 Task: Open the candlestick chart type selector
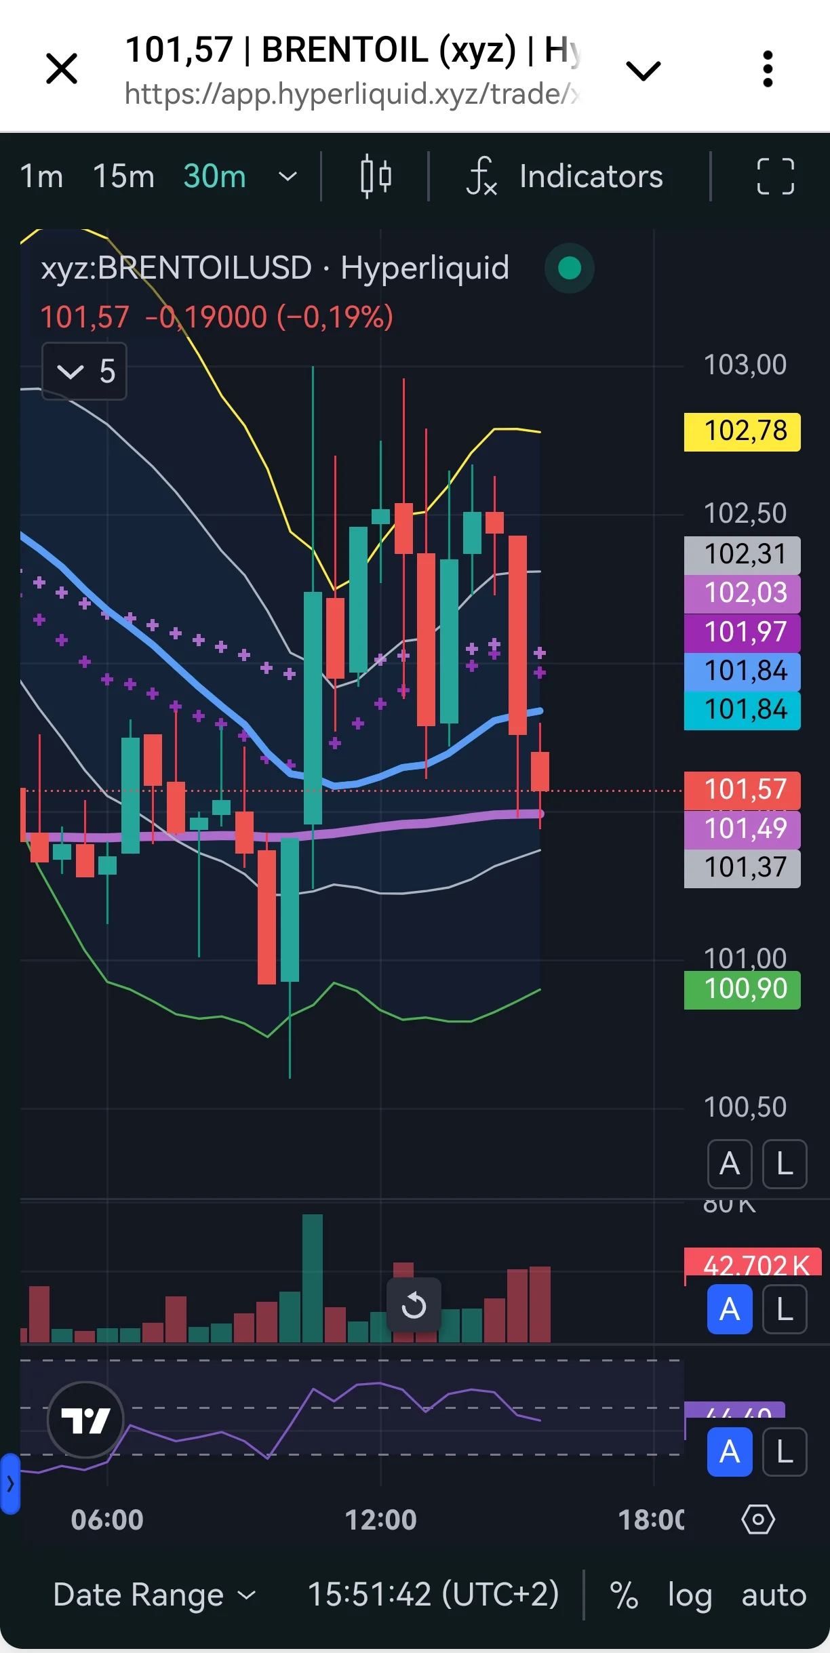(x=376, y=176)
